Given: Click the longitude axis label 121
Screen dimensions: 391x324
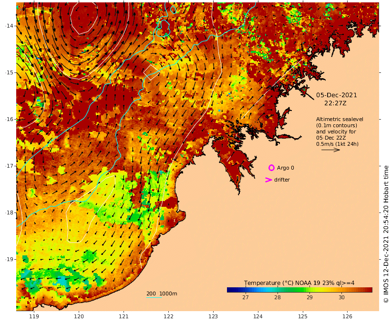Looking at the screenshot, I should (x=123, y=316).
